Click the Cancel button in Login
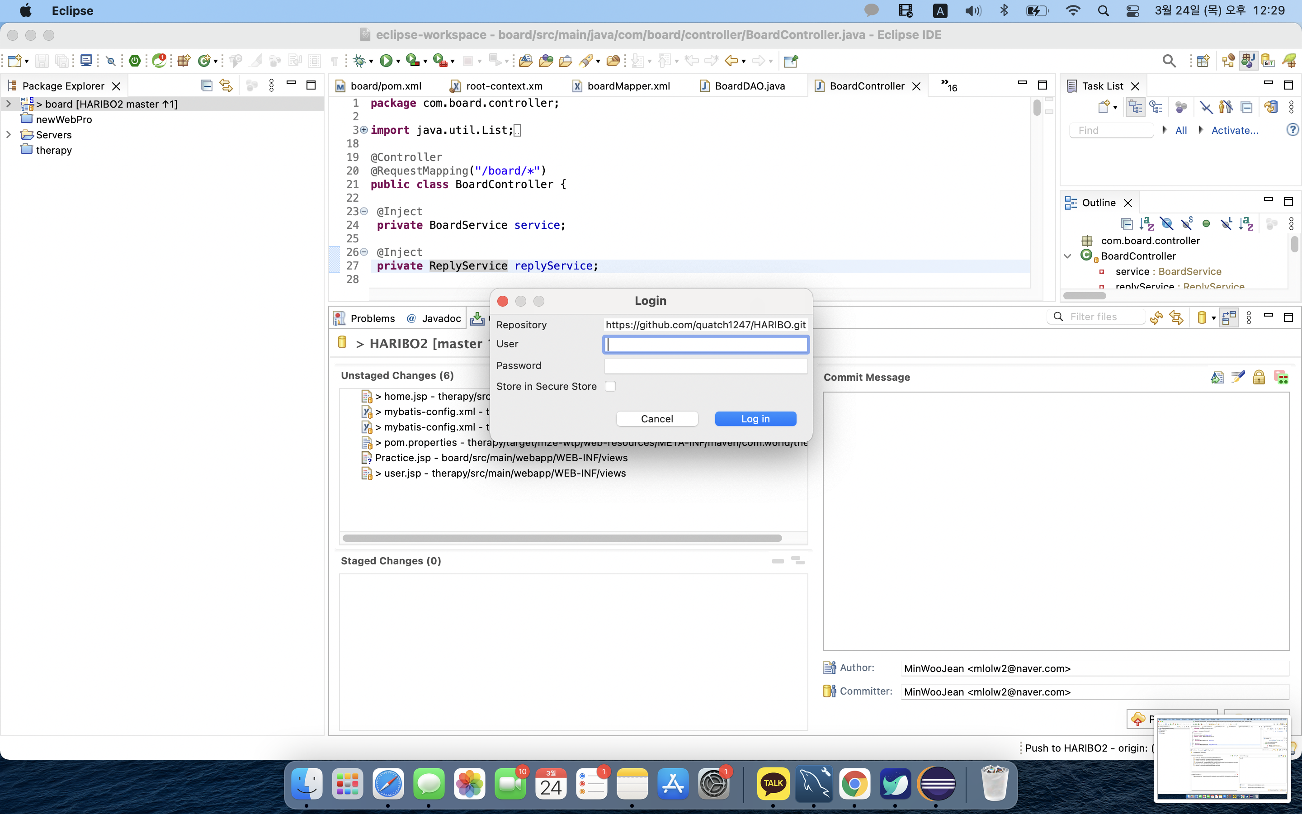 (657, 419)
